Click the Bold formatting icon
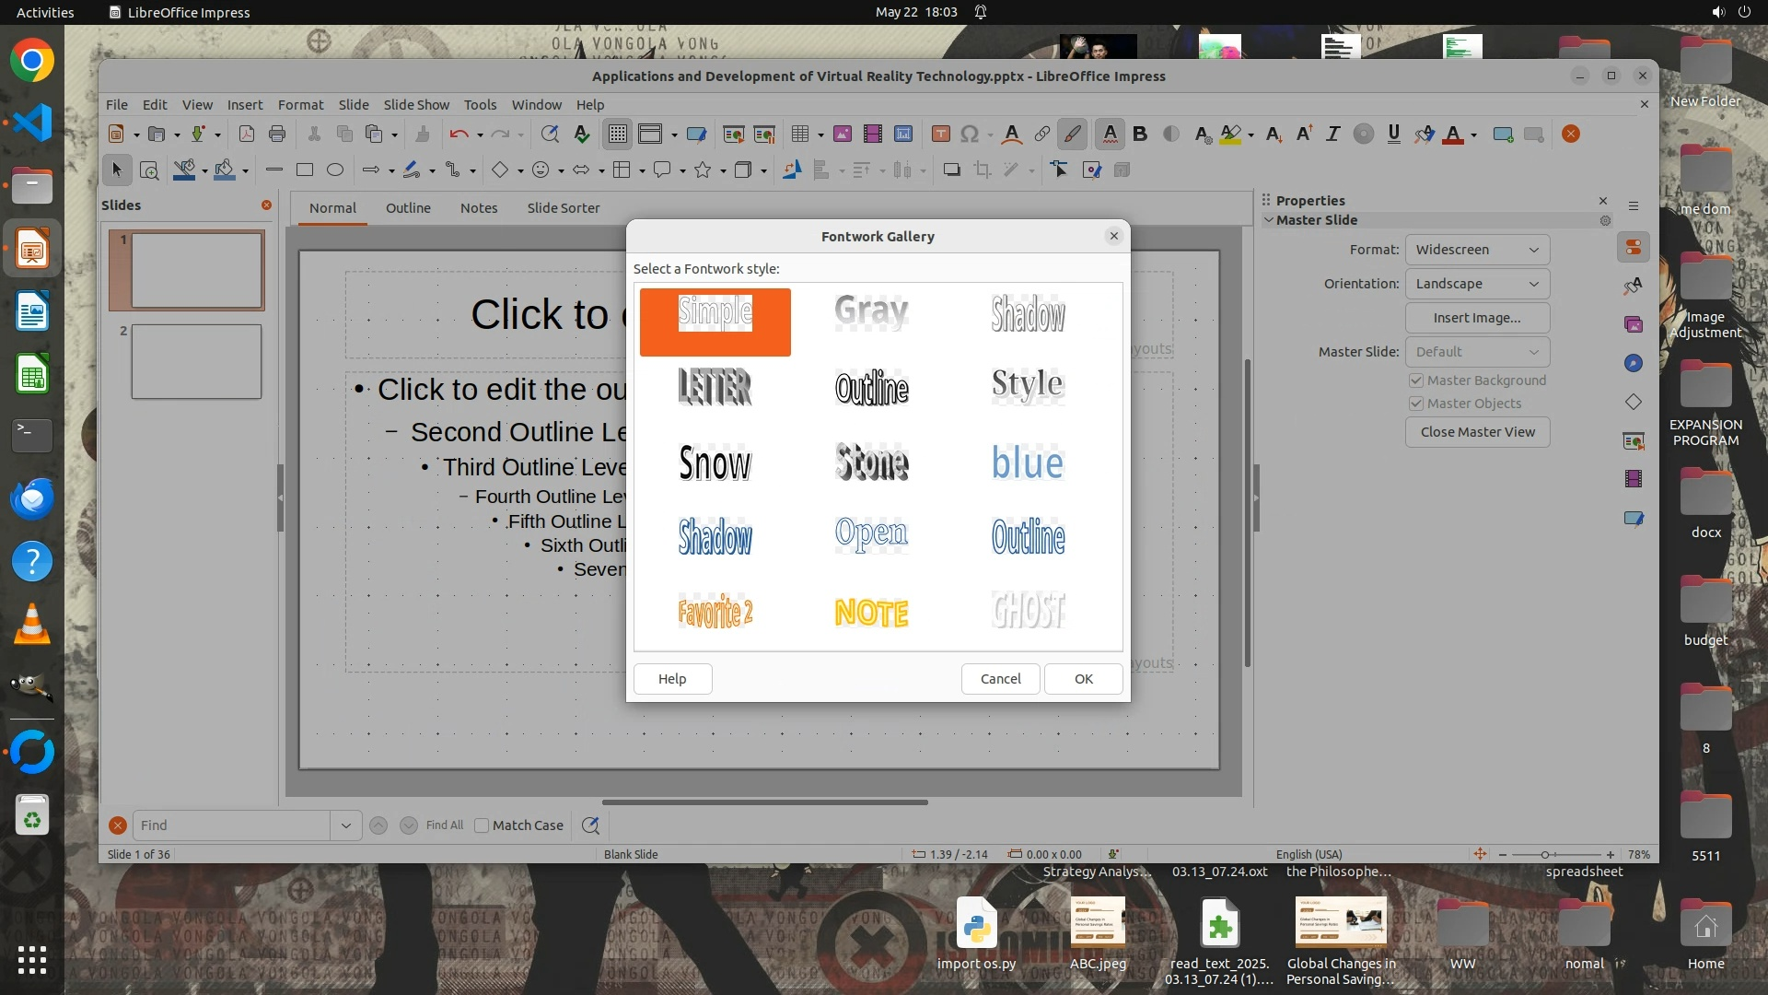Screen dimensions: 1768x995 1140,135
